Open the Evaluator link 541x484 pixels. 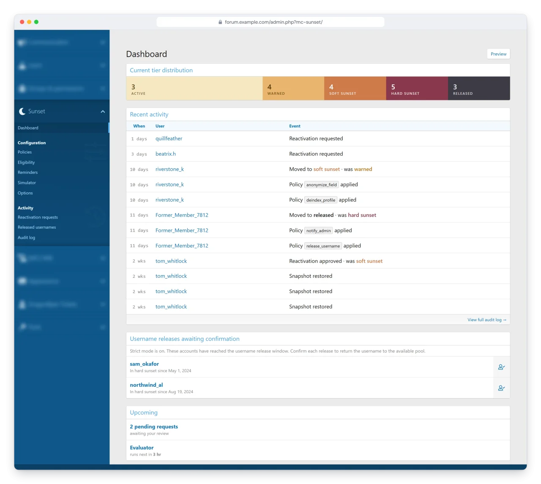[x=142, y=448]
